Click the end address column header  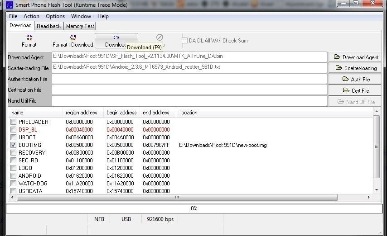158,113
